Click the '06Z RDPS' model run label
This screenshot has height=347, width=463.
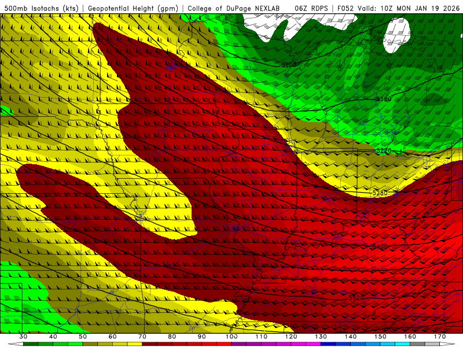[311, 8]
